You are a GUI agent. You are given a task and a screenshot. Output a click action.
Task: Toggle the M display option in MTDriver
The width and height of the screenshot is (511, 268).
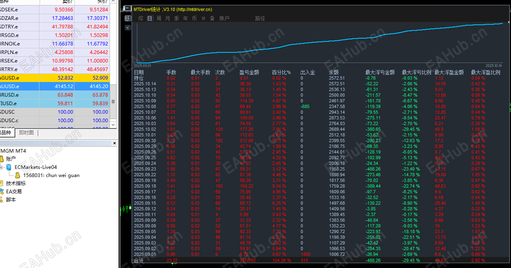(x=203, y=18)
